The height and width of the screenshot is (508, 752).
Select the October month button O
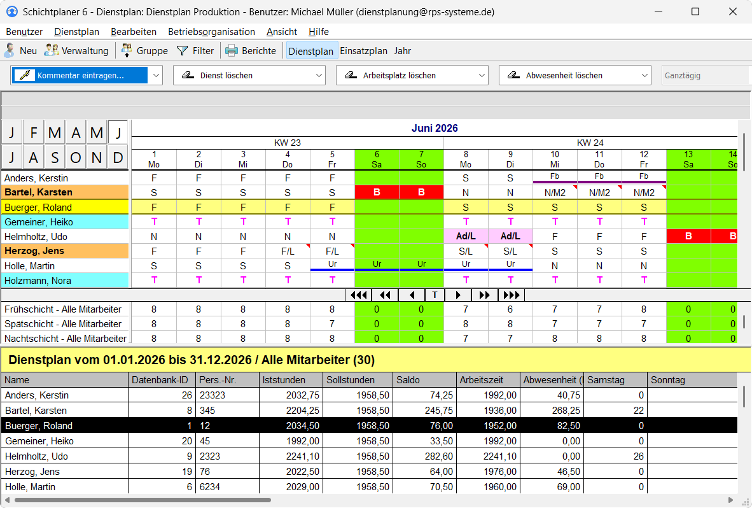coord(76,157)
